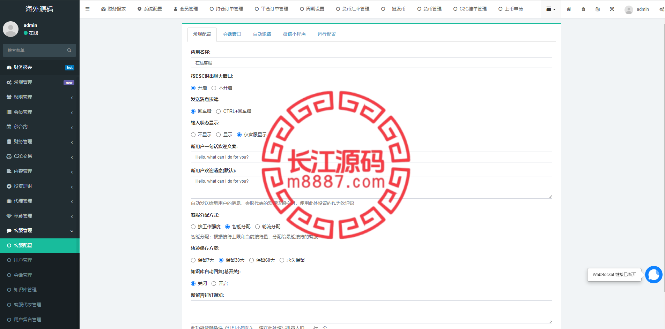
Task: Open the settings cogs icon at top right
Action: click(x=662, y=9)
